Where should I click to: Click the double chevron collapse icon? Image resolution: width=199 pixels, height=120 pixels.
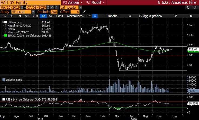tap(130, 16)
